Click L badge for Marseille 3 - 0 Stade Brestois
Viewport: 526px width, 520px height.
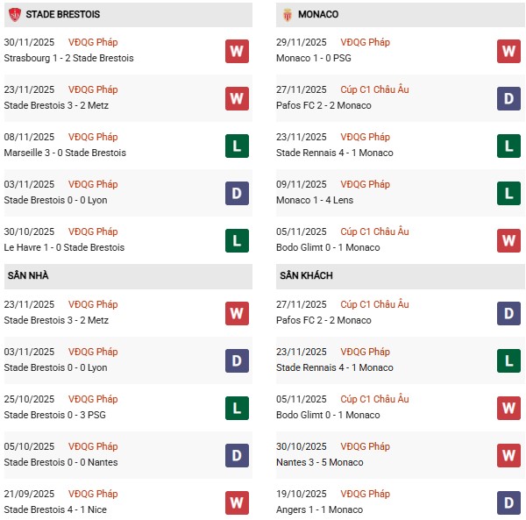(237, 146)
